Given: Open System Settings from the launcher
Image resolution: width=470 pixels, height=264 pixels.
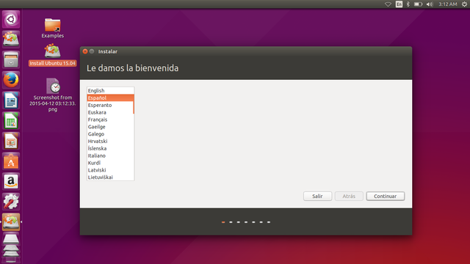Looking at the screenshot, I should pos(11,202).
